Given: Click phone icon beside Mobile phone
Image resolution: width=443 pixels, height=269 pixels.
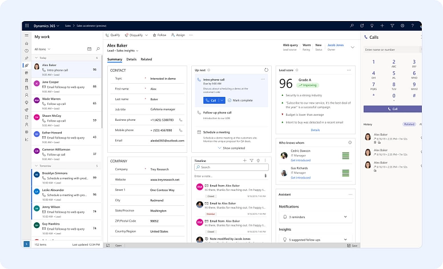Looking at the screenshot, I should 180,131.
